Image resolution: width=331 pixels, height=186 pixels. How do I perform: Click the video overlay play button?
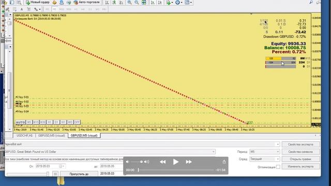(x=176, y=162)
